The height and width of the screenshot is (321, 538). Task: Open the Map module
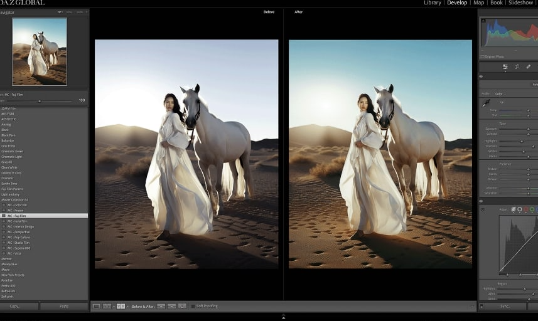tap(478, 3)
